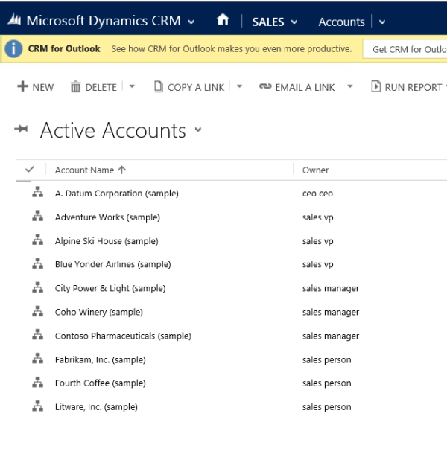Viewport: 447px width, 457px height.
Task: Click the DELETE trash can icon
Action: pyautogui.click(x=75, y=86)
